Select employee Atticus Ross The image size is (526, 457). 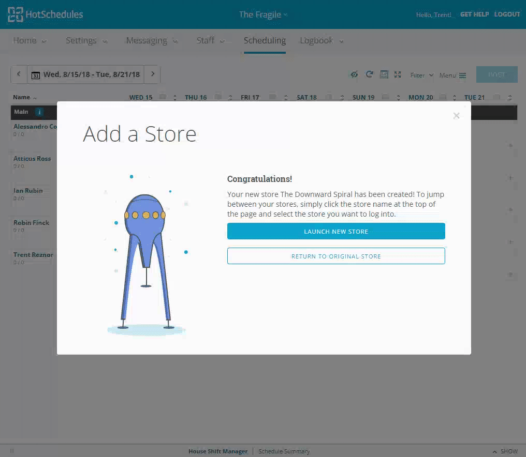coord(32,159)
